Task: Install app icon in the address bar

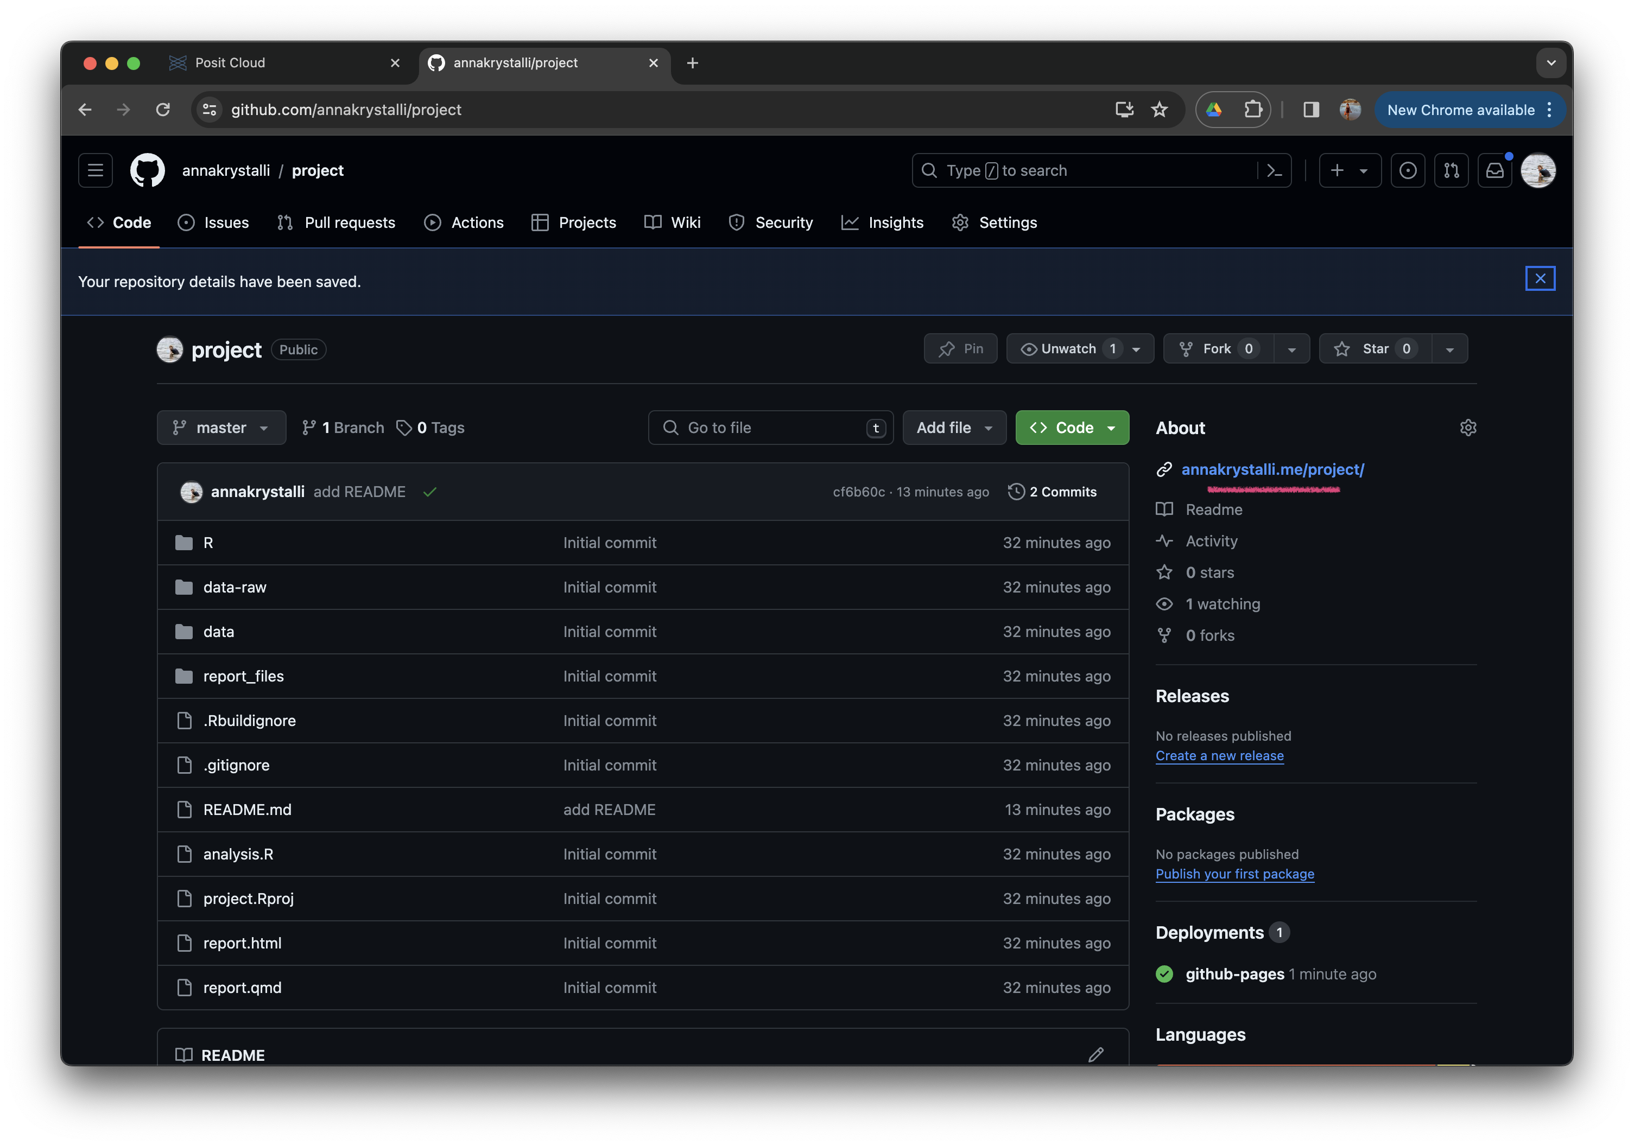Action: 1124,110
